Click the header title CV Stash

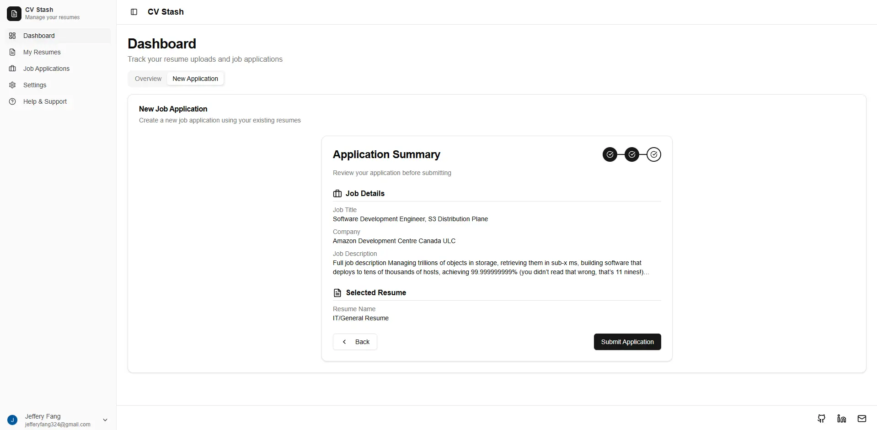[166, 12]
